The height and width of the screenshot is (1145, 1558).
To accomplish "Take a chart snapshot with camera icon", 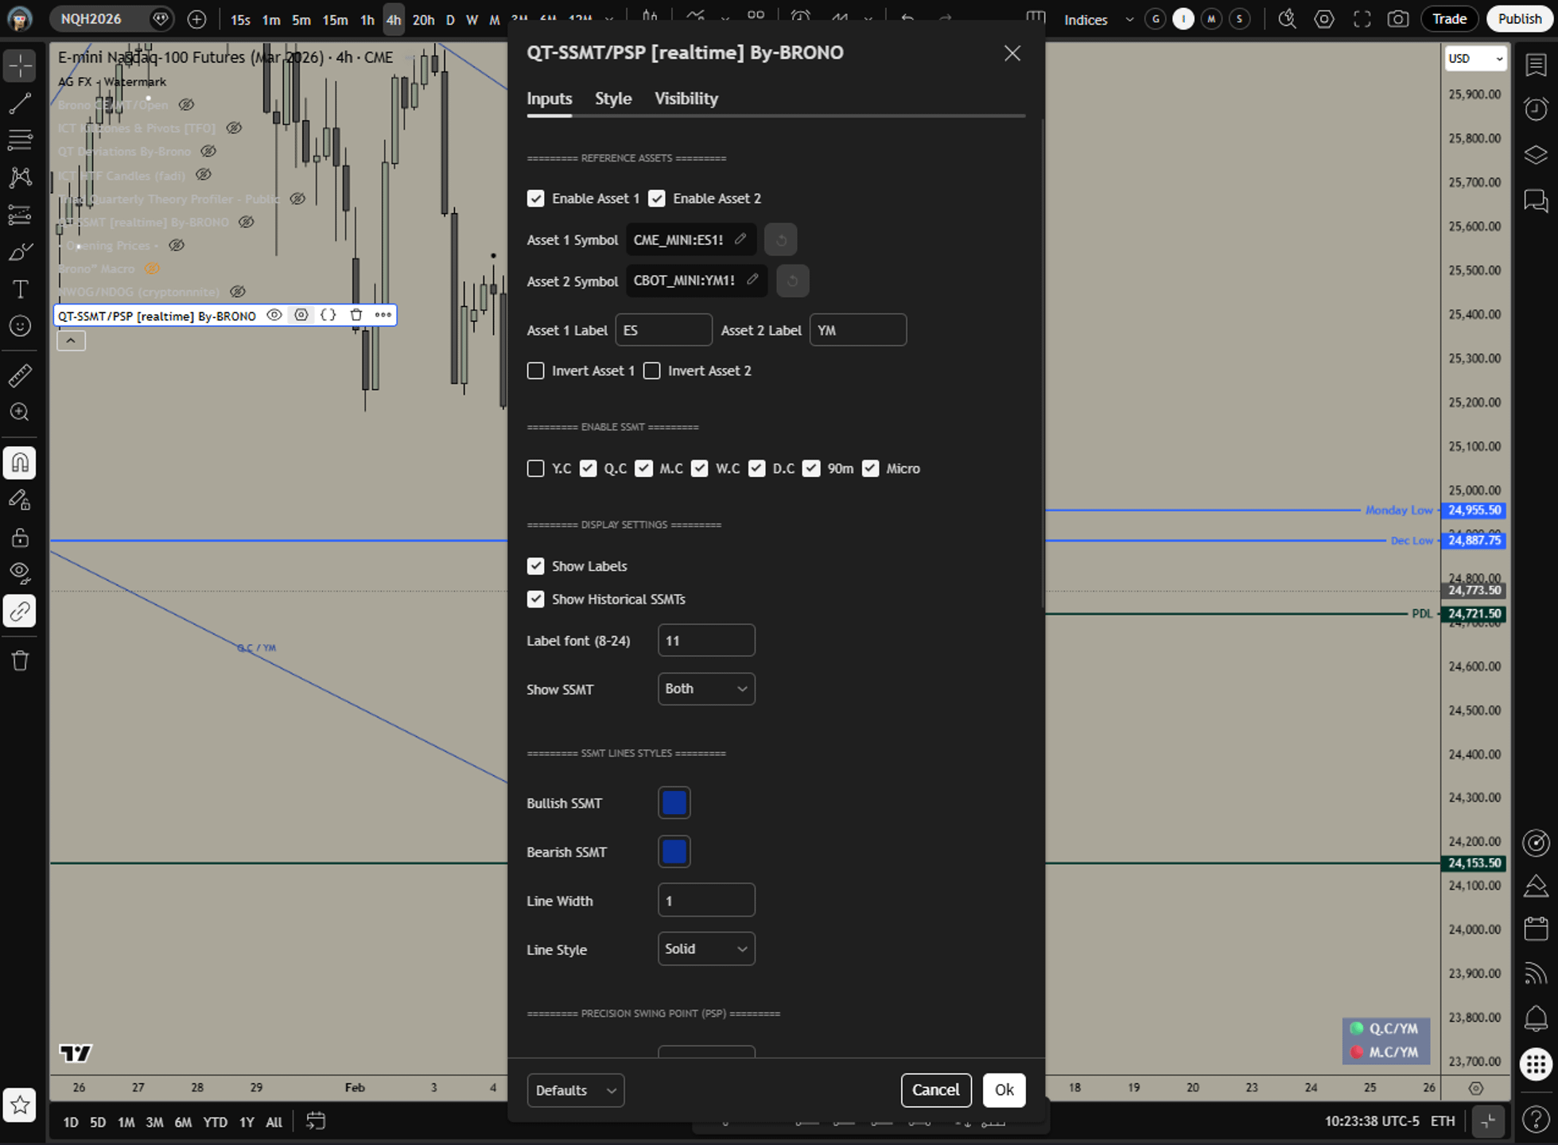I will [1398, 19].
